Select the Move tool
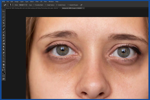 (x=3, y=11)
